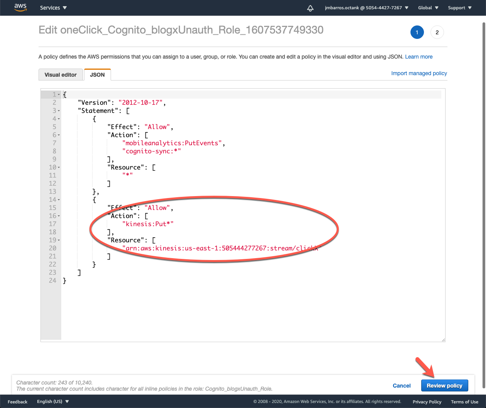Image resolution: width=486 pixels, height=408 pixels.
Task: Collapse the Action fold at line 16
Action: 59,216
